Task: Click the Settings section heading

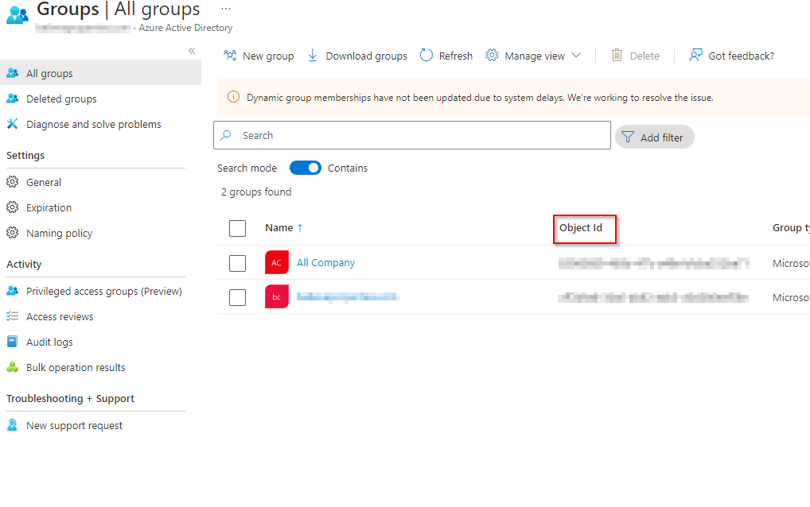Action: 25,155
